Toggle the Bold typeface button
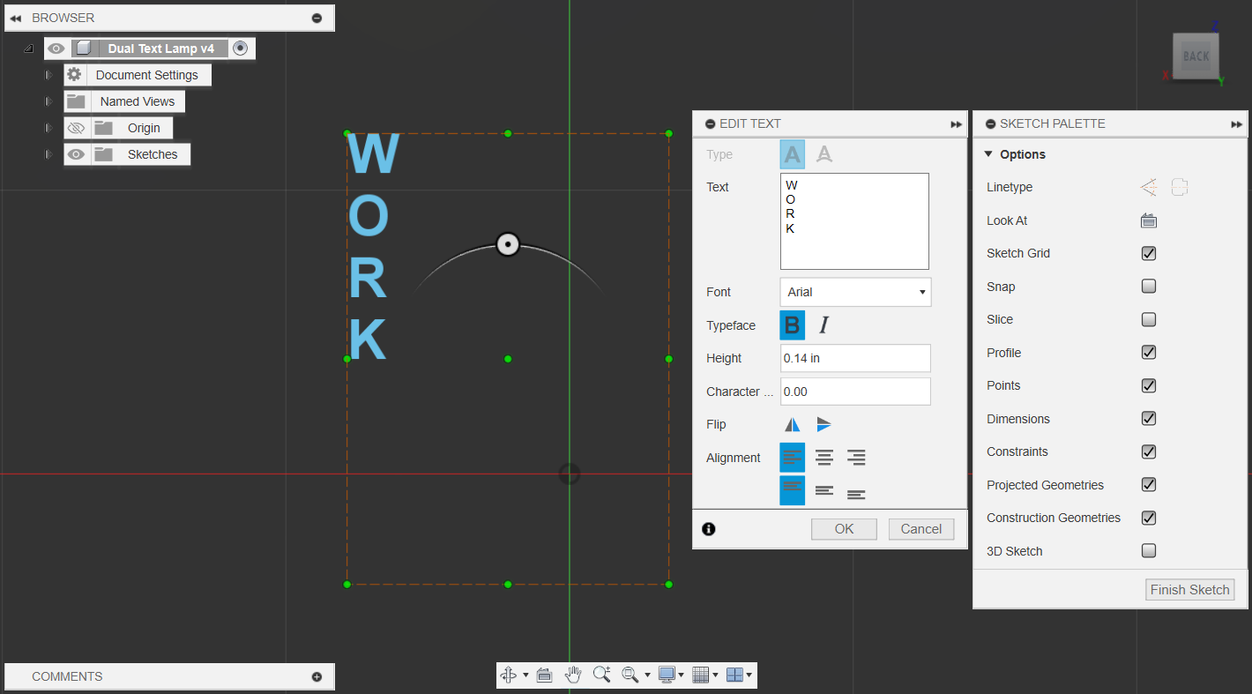This screenshot has width=1252, height=694. pos(792,325)
